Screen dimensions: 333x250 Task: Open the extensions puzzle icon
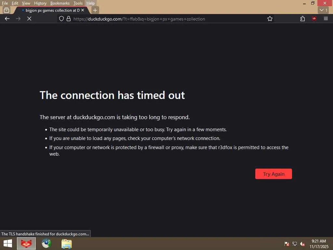[x=302, y=19]
